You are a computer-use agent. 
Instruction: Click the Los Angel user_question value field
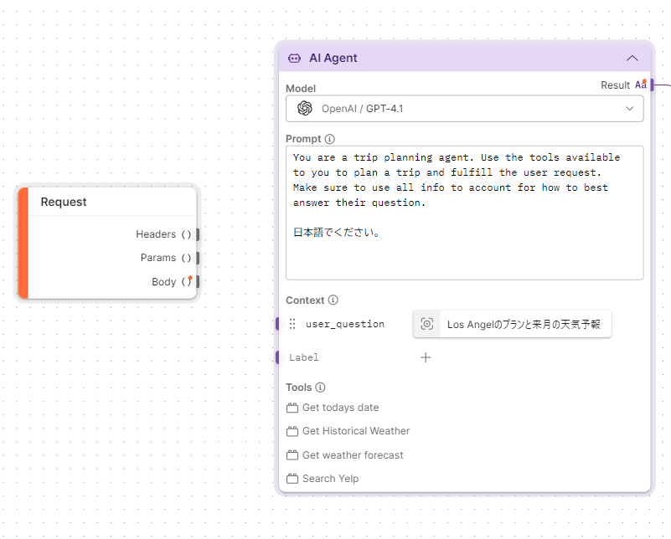click(512, 324)
